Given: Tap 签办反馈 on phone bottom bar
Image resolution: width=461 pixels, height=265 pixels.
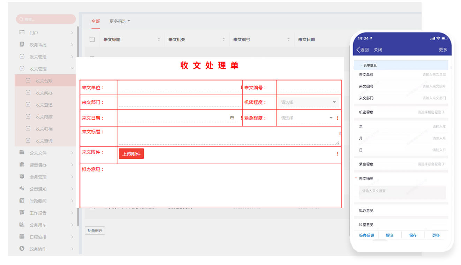Looking at the screenshot, I should coord(366,235).
